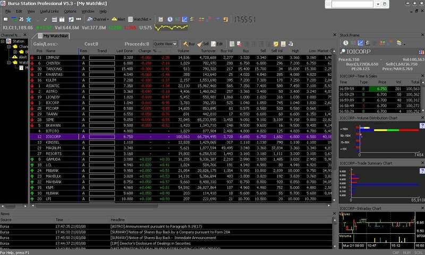This screenshot has width=425, height=255.
Task: Click the search magnifier next to IOICORP
Action: 343,51
